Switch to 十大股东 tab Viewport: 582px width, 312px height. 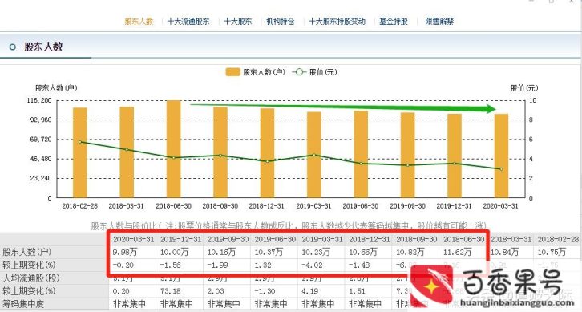tap(238, 22)
